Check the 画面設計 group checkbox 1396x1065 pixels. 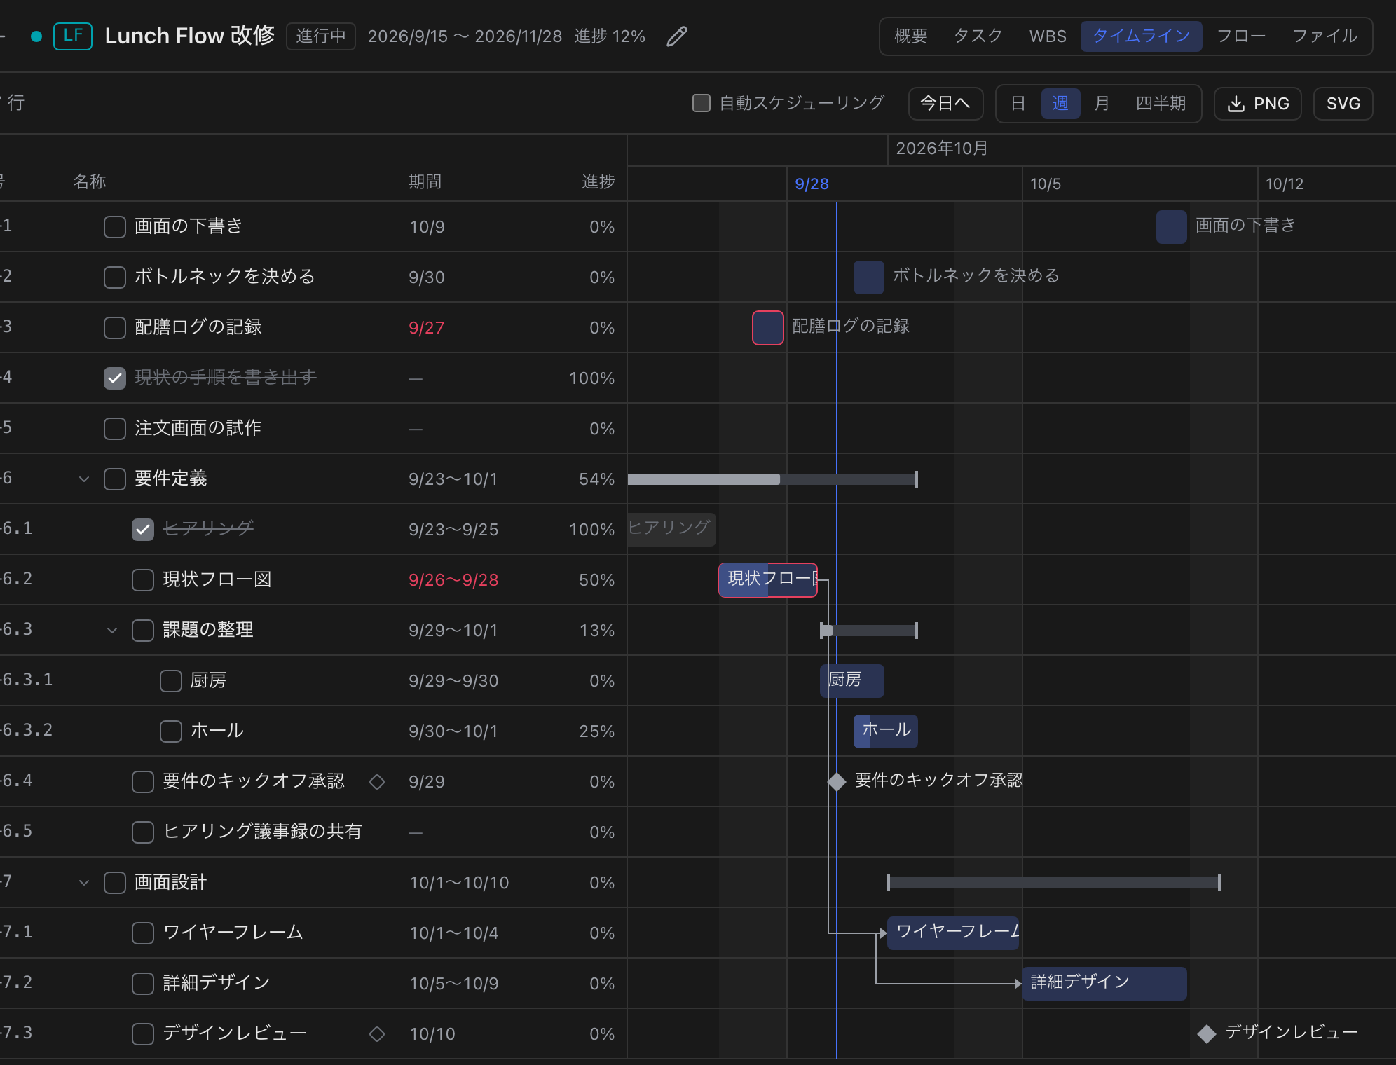[x=115, y=882]
